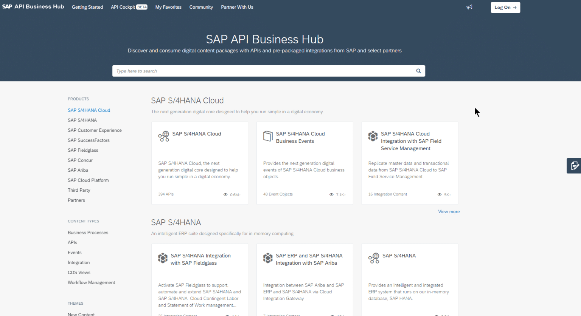This screenshot has height=316, width=581.
Task: Select SAP SuccessFactors in Products list
Action: pyautogui.click(x=89, y=140)
